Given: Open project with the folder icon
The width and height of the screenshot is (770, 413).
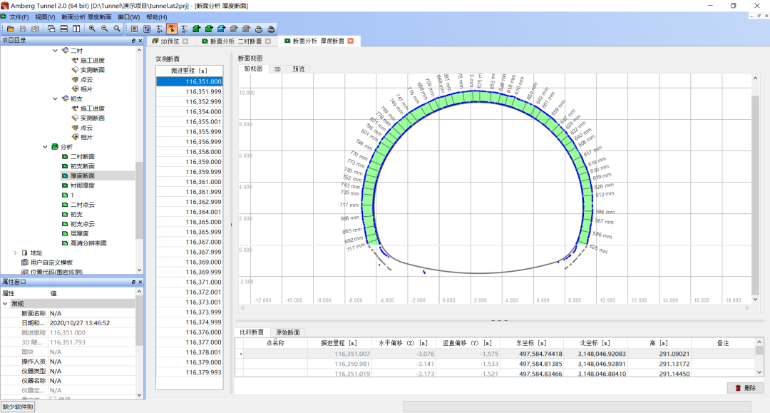Looking at the screenshot, I should 10,29.
